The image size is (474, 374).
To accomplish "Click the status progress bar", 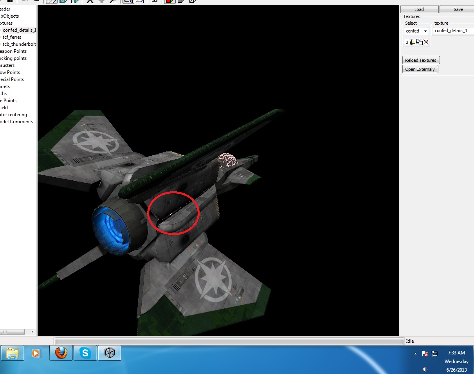I will click(229, 341).
